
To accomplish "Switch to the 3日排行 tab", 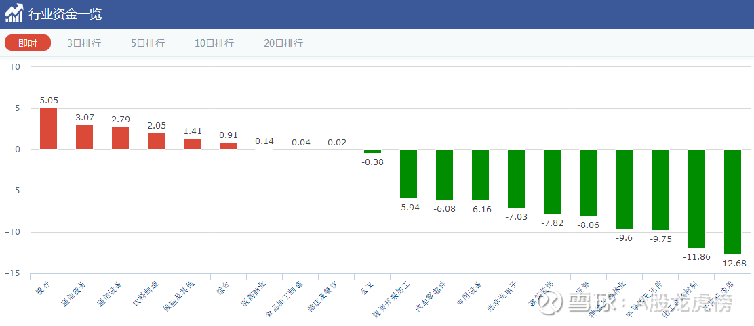I will (x=84, y=43).
